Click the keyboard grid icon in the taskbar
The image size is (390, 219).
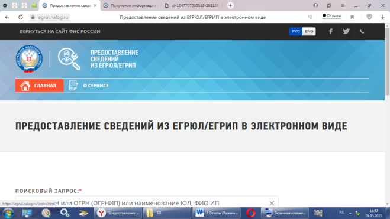(318, 213)
